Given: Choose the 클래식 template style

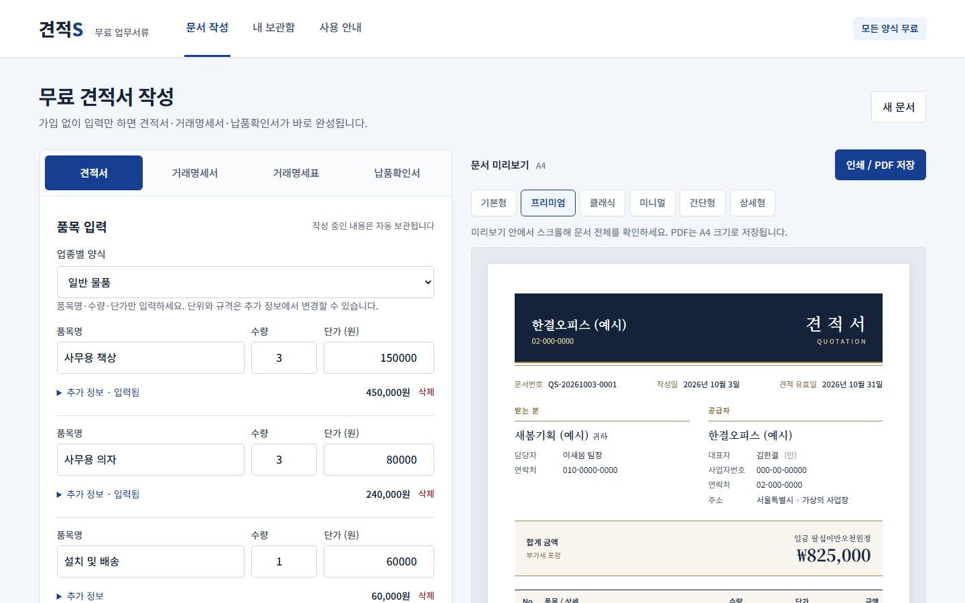Looking at the screenshot, I should coord(602,203).
